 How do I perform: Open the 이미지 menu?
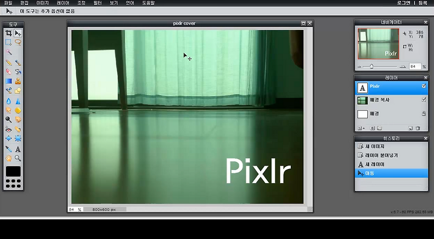coord(43,3)
